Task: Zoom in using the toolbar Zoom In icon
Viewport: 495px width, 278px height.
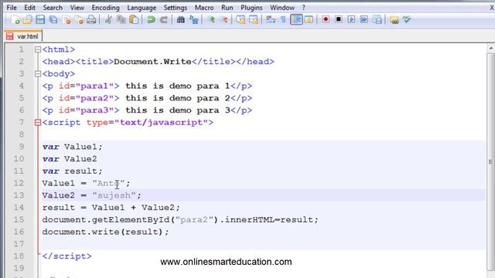Action: 212,20
